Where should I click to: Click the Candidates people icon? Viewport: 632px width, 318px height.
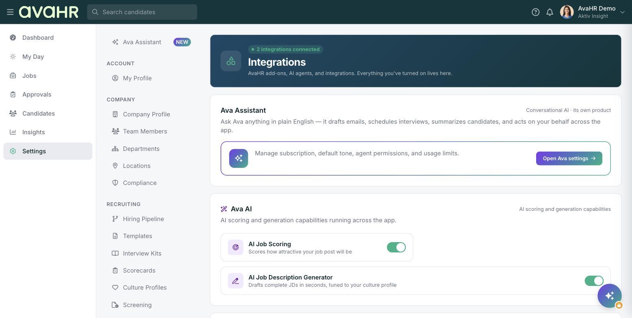[13, 114]
